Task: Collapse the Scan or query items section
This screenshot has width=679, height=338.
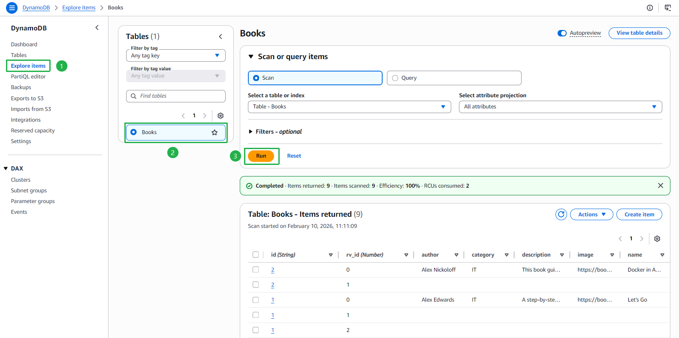Action: click(x=251, y=57)
